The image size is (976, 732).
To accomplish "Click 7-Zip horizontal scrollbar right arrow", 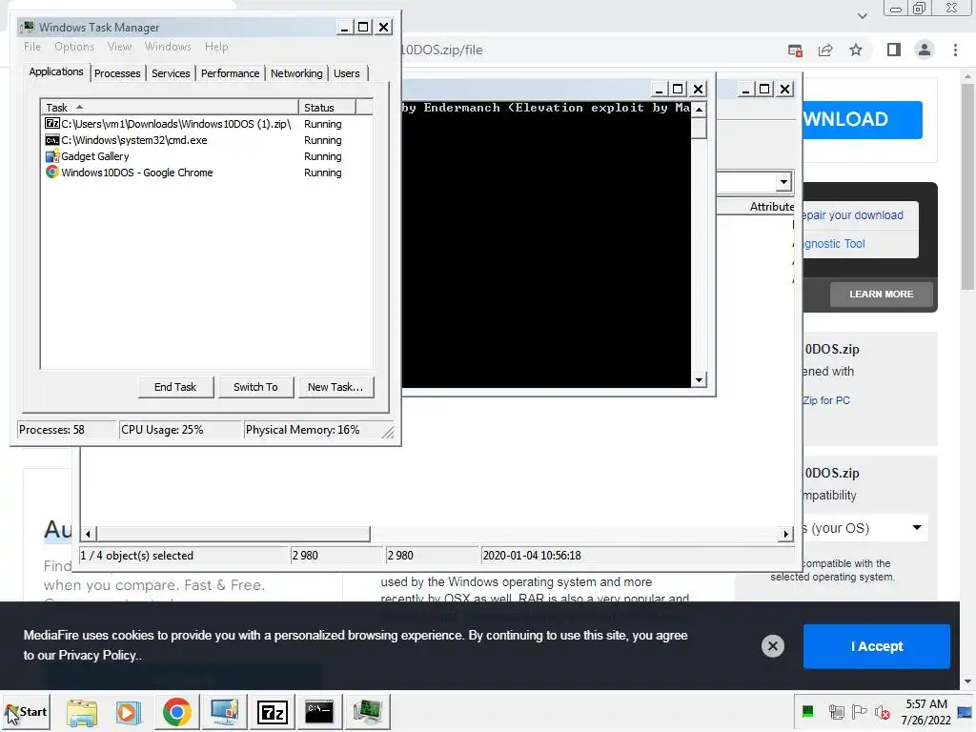I will [786, 534].
